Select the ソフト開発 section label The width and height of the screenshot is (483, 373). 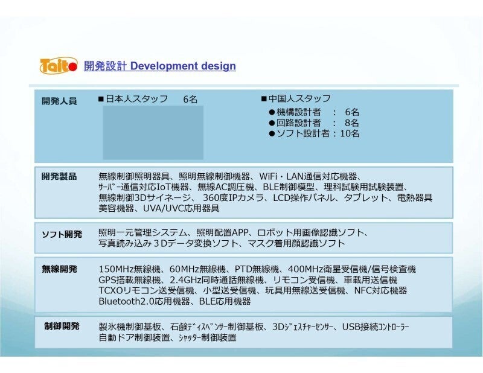click(62, 234)
